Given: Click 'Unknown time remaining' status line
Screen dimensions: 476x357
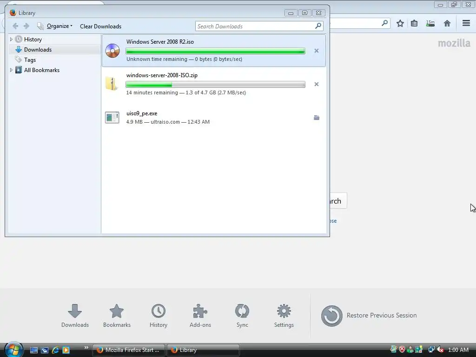Looking at the screenshot, I should (184, 59).
